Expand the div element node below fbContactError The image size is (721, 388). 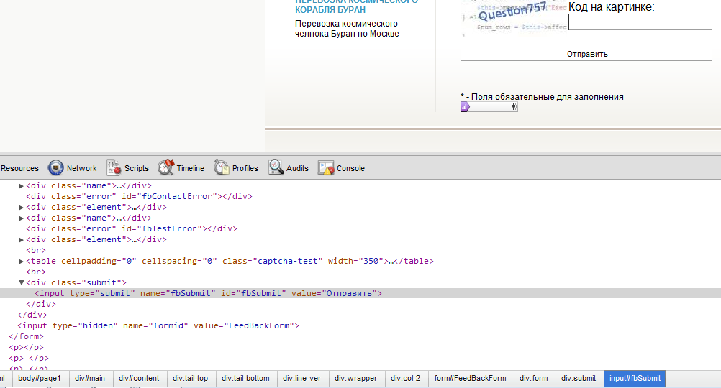pyautogui.click(x=21, y=208)
